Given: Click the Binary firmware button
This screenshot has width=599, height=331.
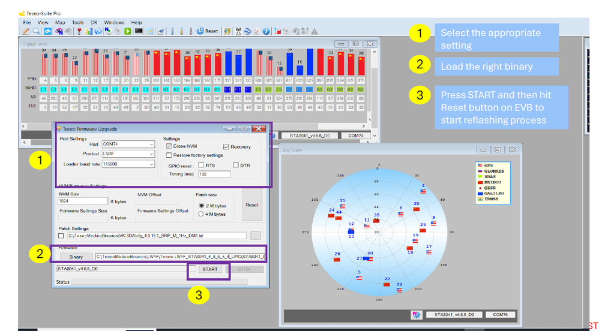Looking at the screenshot, I should pos(76,257).
